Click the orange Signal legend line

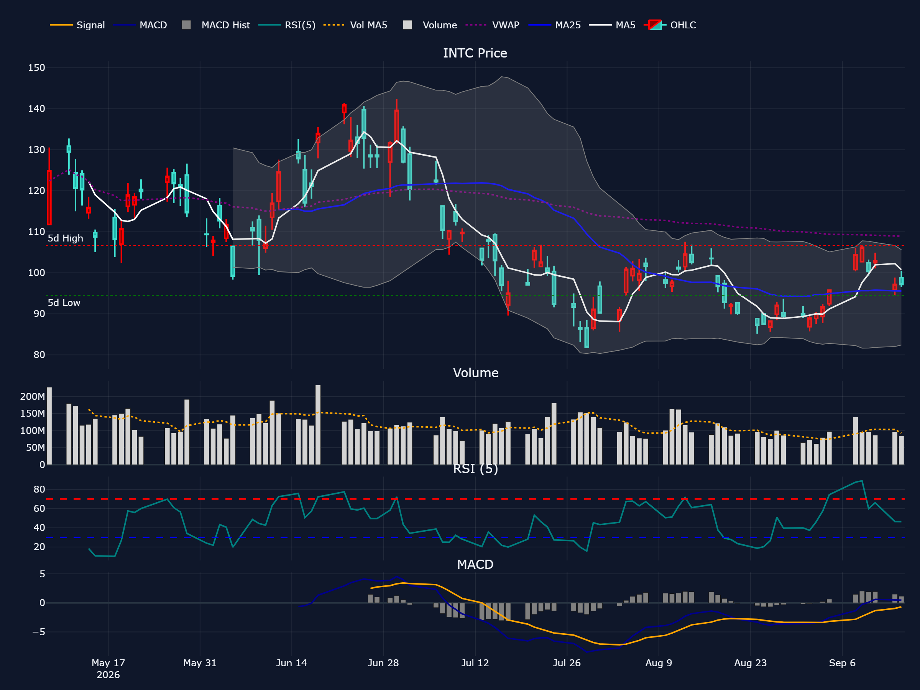[61, 25]
